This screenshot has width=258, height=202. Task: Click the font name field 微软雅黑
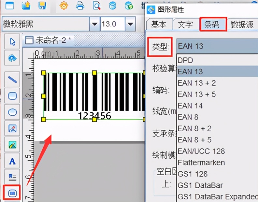pyautogui.click(x=46, y=24)
